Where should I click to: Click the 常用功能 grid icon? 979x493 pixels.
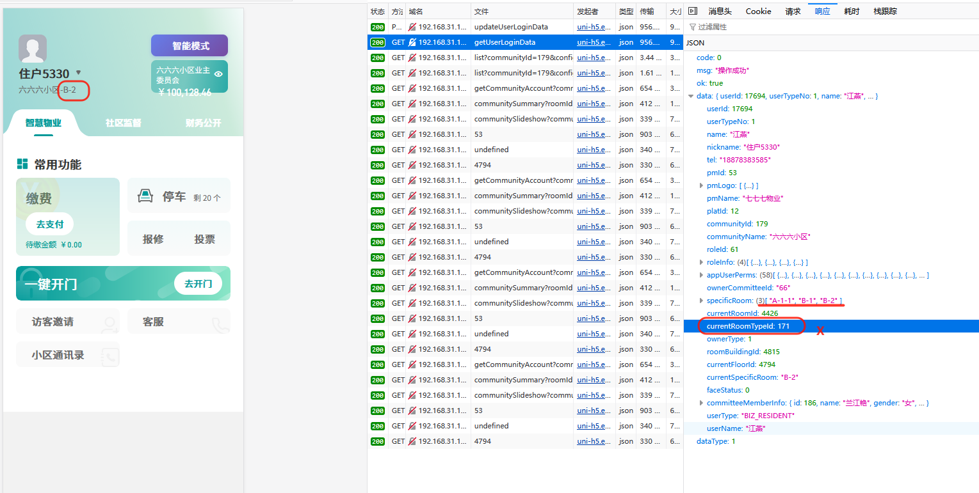tap(22, 164)
